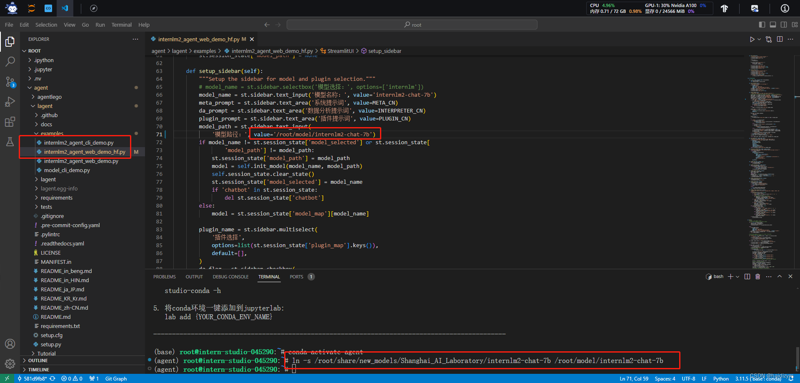This screenshot has height=383, width=800.
Task: Go forward with the navigation arrow
Action: pyautogui.click(x=278, y=25)
